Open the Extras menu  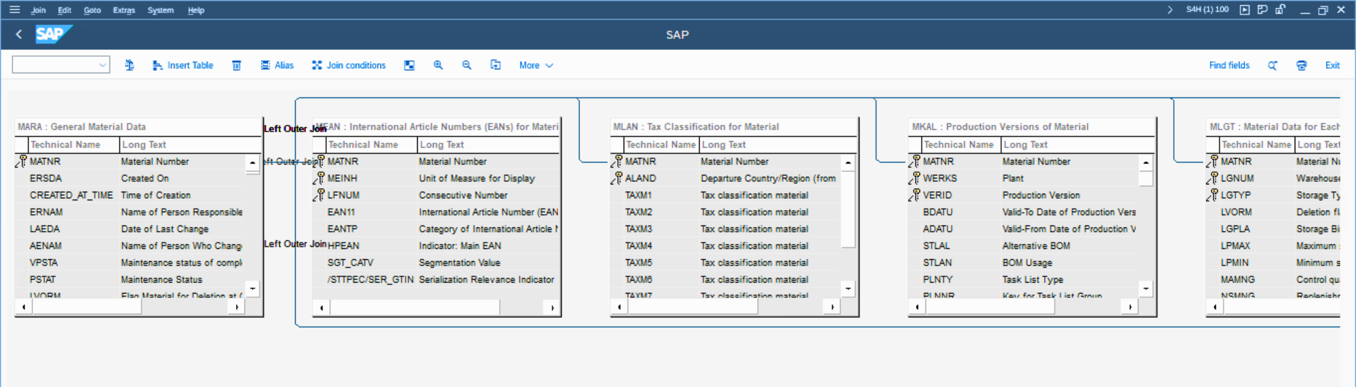124,10
